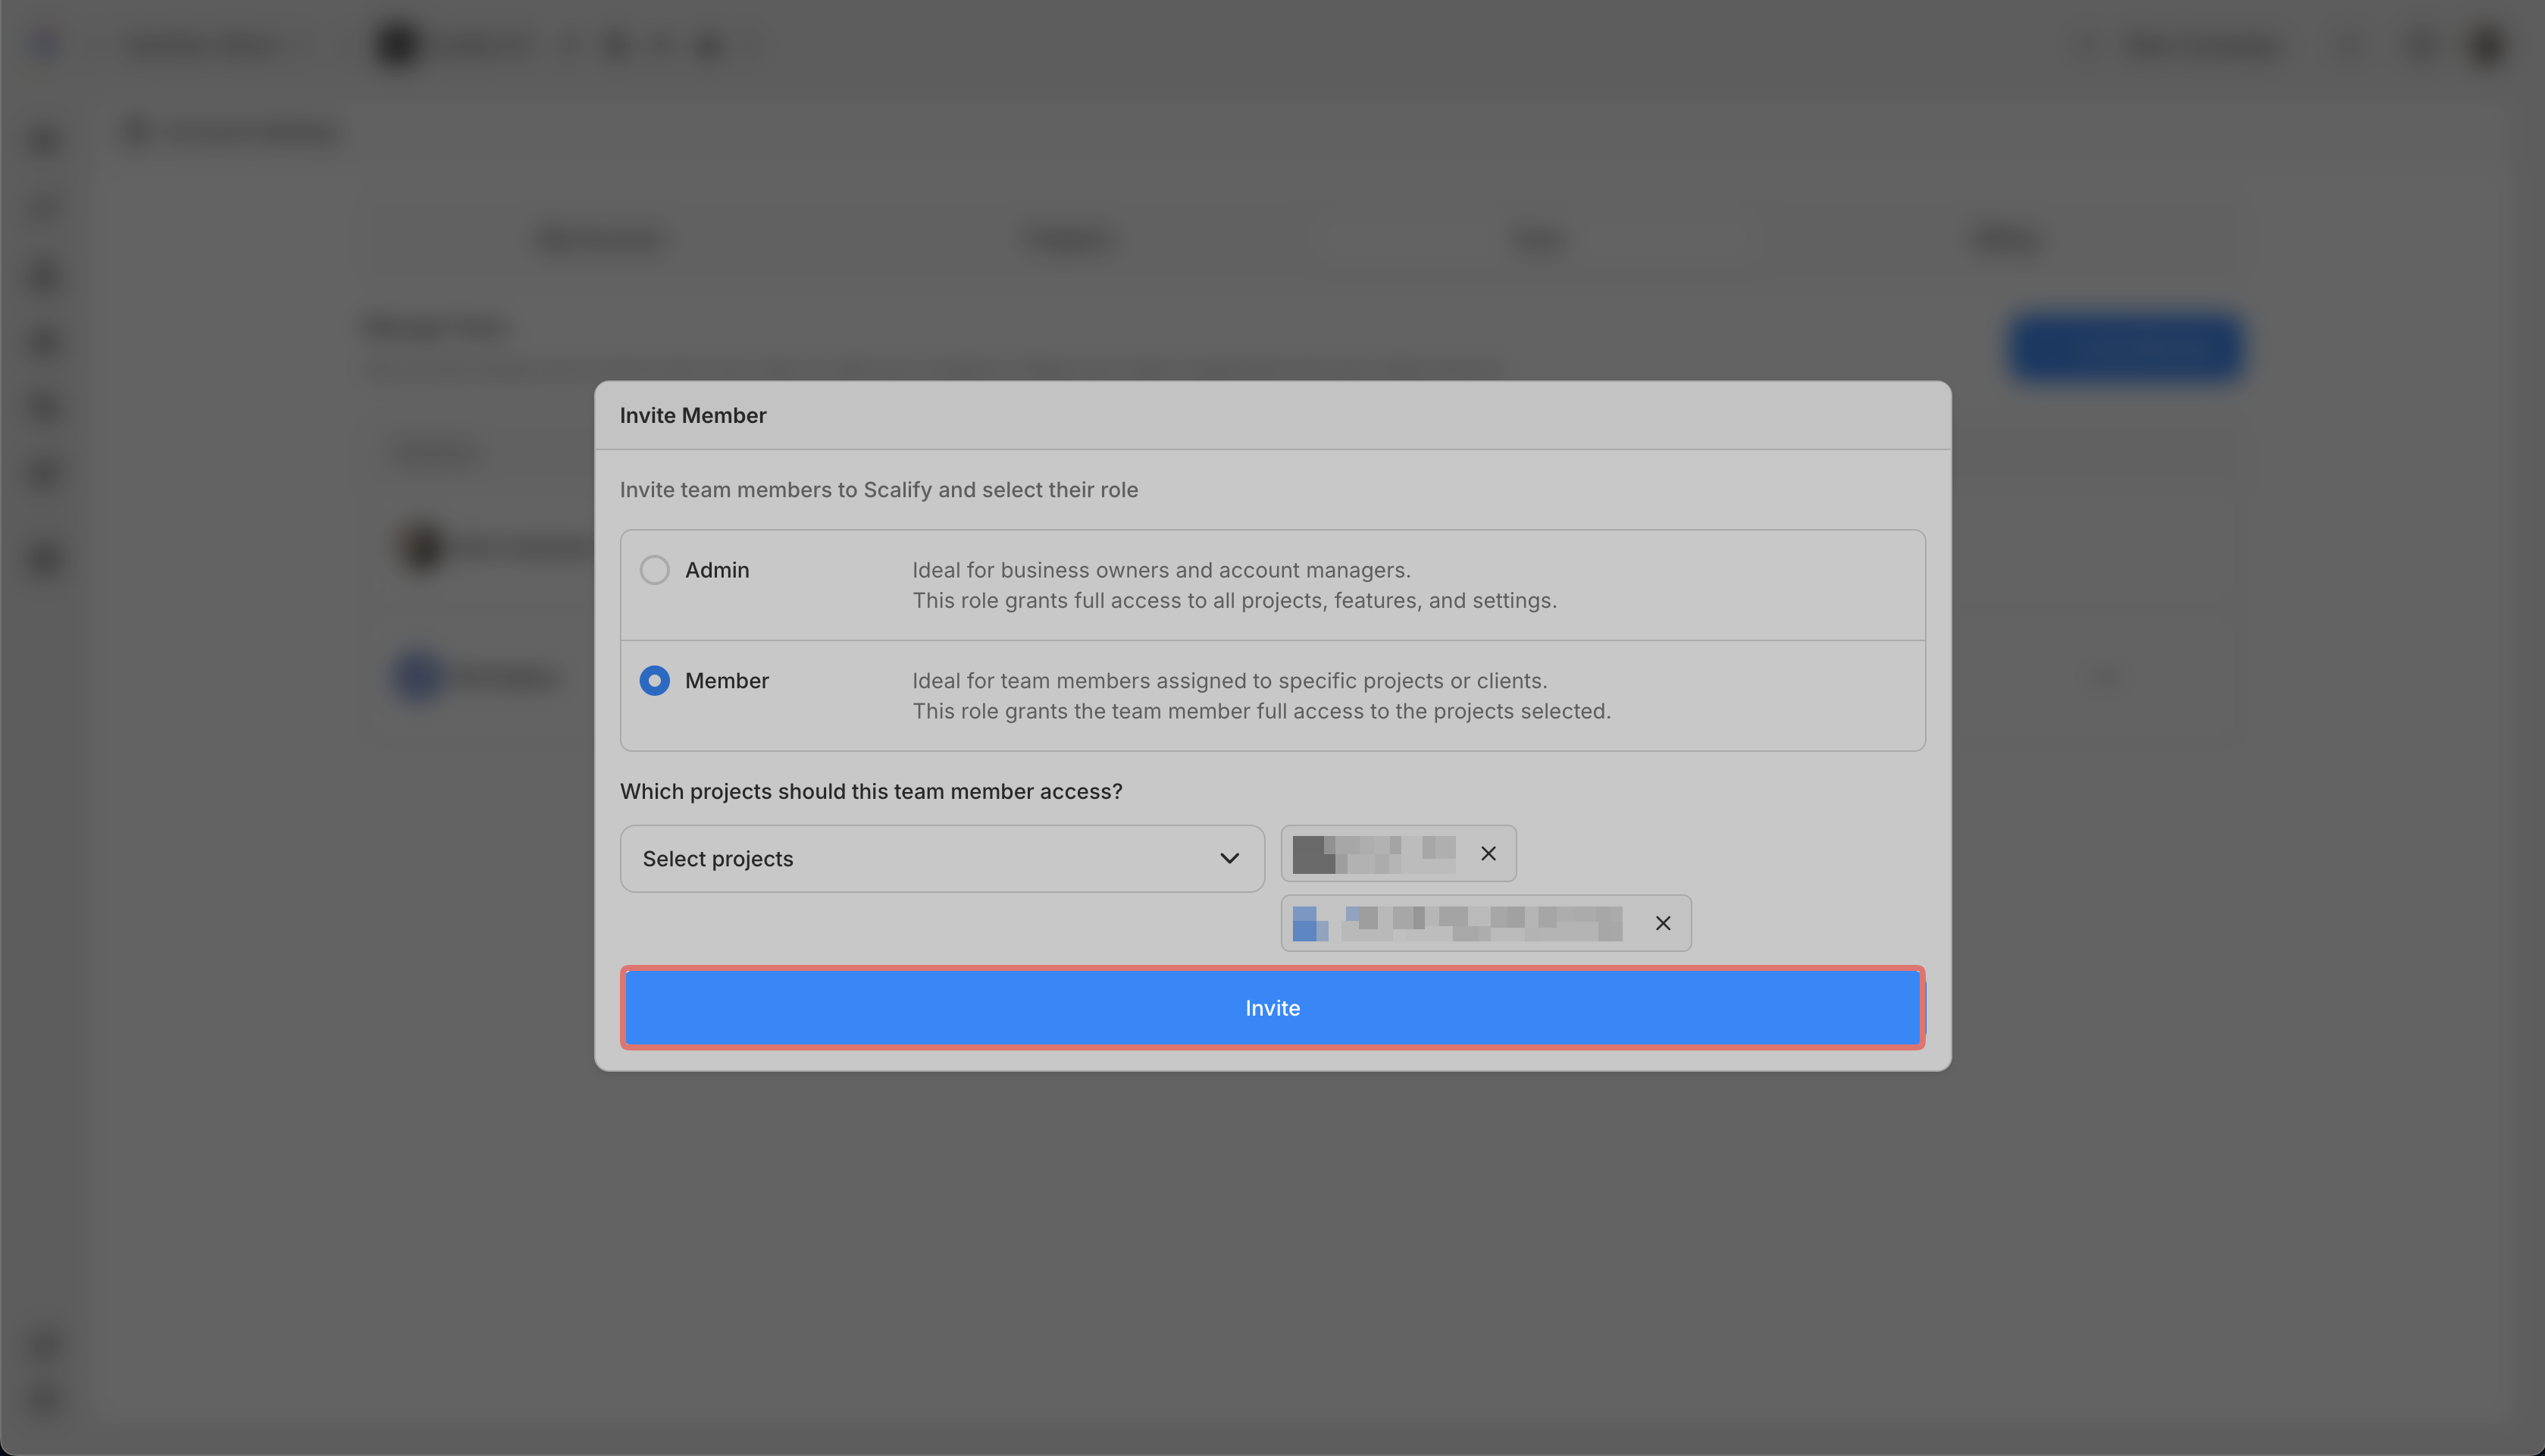Click dimmed backdrop below the Invite Member dialog

pos(1272,1250)
